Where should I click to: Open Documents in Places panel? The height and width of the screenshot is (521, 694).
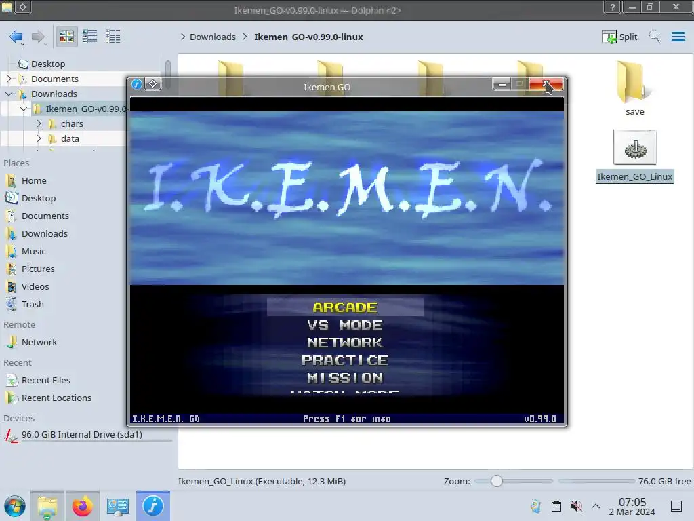[x=45, y=216]
